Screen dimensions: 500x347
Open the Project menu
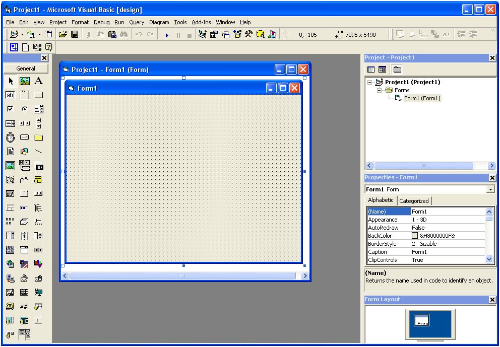58,22
